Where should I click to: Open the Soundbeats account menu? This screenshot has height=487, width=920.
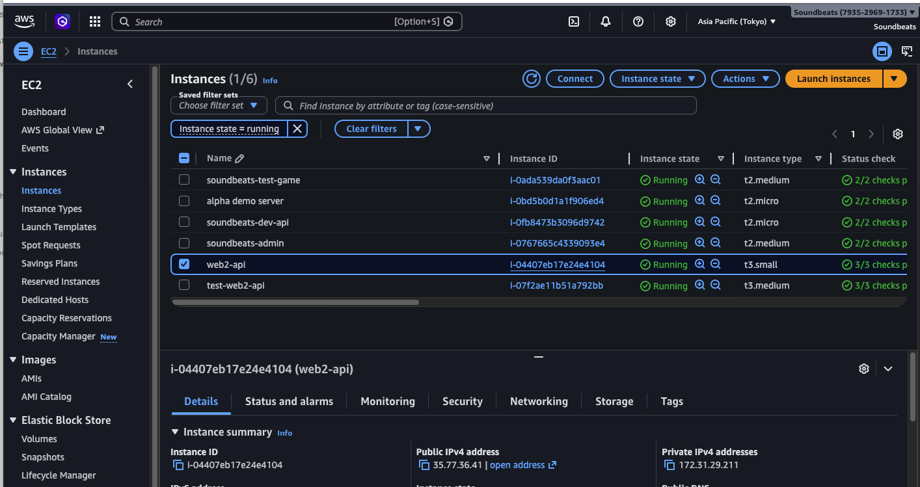pyautogui.click(x=855, y=12)
